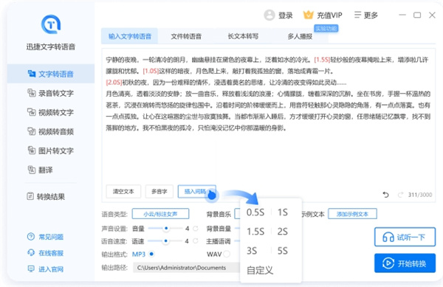Screen dimensions: 443x287
Task: Open the 小云/标注女声 voice type selector
Action: click(x=160, y=214)
